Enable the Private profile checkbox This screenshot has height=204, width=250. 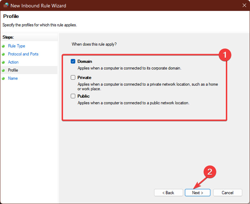pyautogui.click(x=73, y=78)
